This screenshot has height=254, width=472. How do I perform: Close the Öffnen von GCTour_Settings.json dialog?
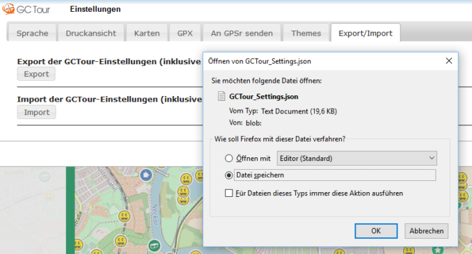click(x=449, y=61)
